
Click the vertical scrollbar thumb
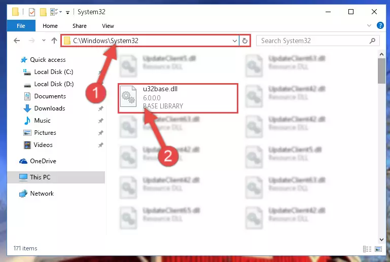coord(381,71)
